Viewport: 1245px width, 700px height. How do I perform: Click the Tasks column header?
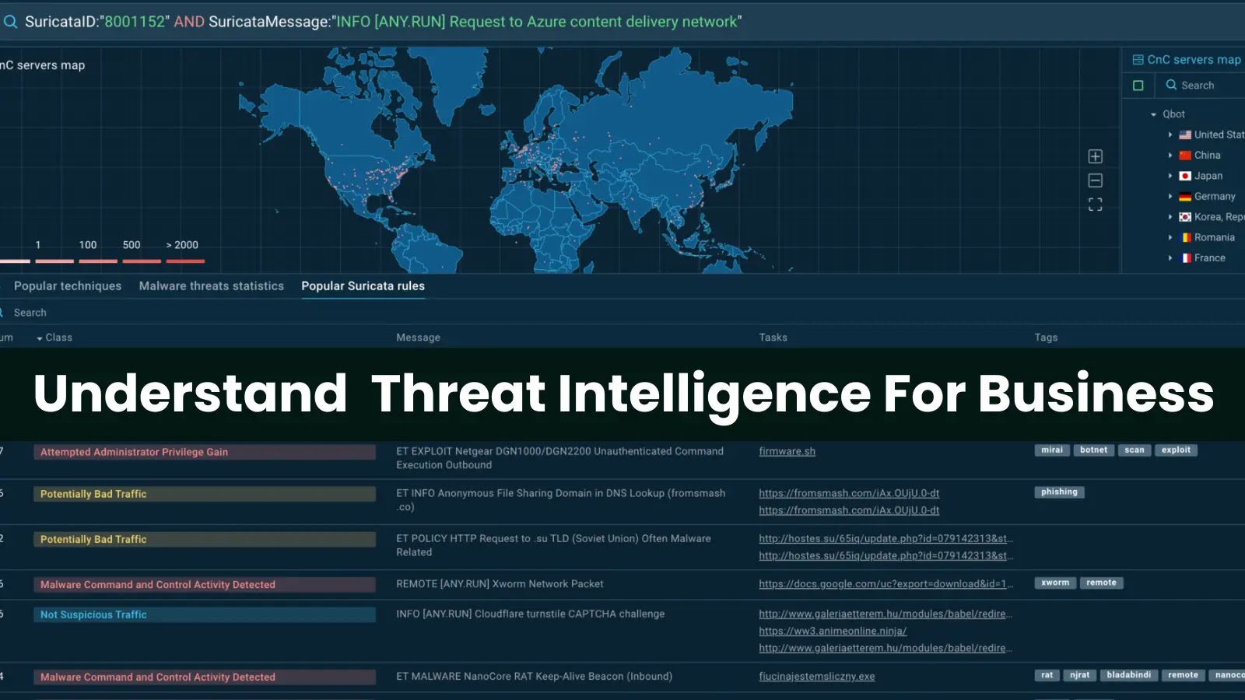pyautogui.click(x=773, y=338)
